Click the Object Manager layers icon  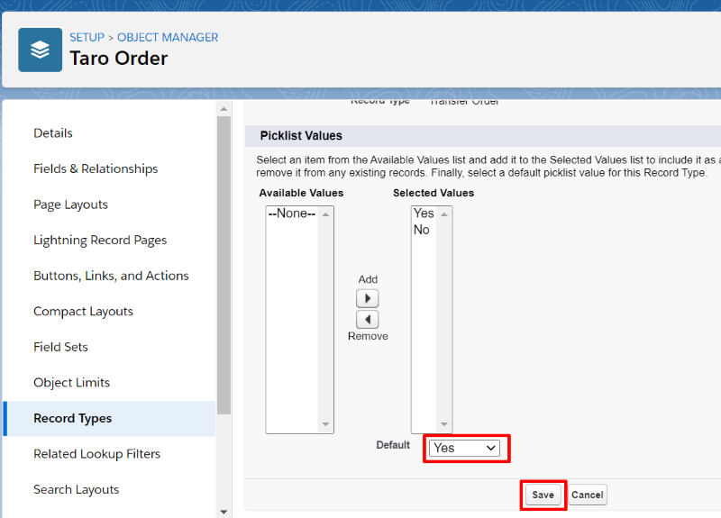pyautogui.click(x=40, y=50)
